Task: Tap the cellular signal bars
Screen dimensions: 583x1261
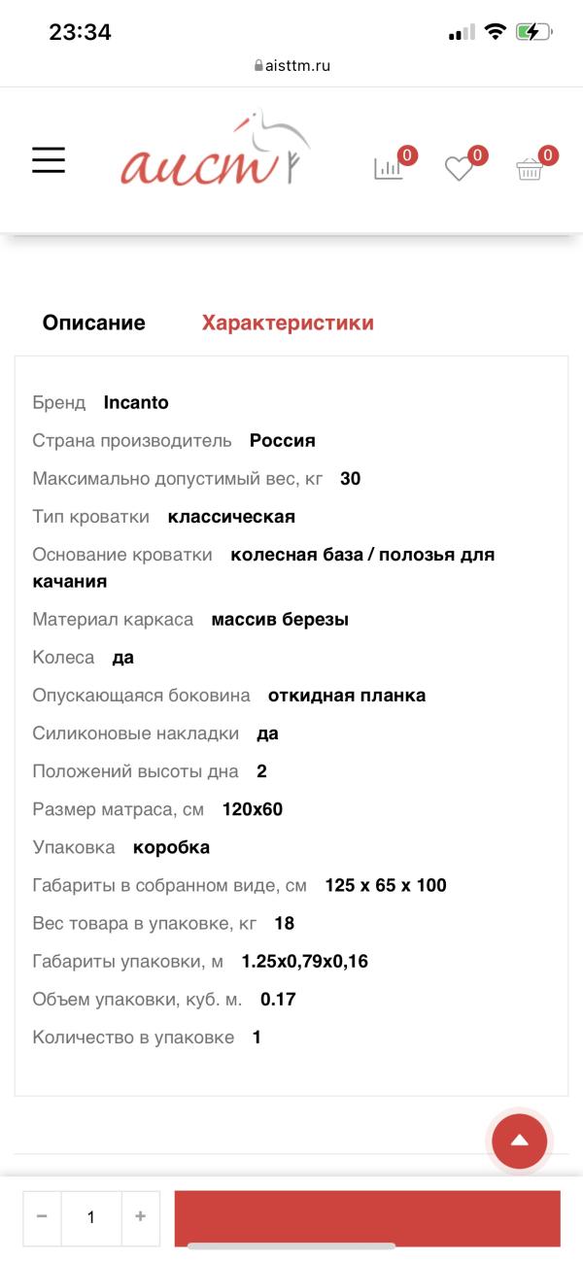Action: (x=462, y=32)
